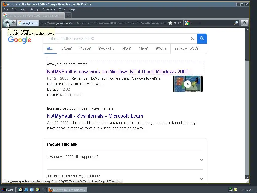Image resolution: width=257 pixels, height=193 pixels.
Task: Launch Internet Explorer from Quick Launch
Action: pos(26,190)
